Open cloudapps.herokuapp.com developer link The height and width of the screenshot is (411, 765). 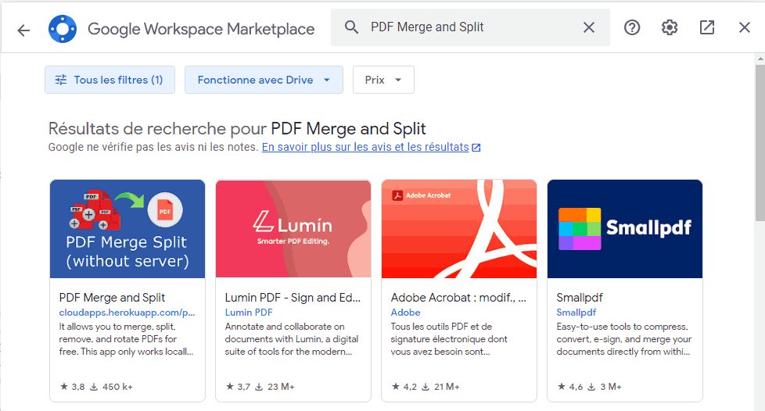click(127, 313)
